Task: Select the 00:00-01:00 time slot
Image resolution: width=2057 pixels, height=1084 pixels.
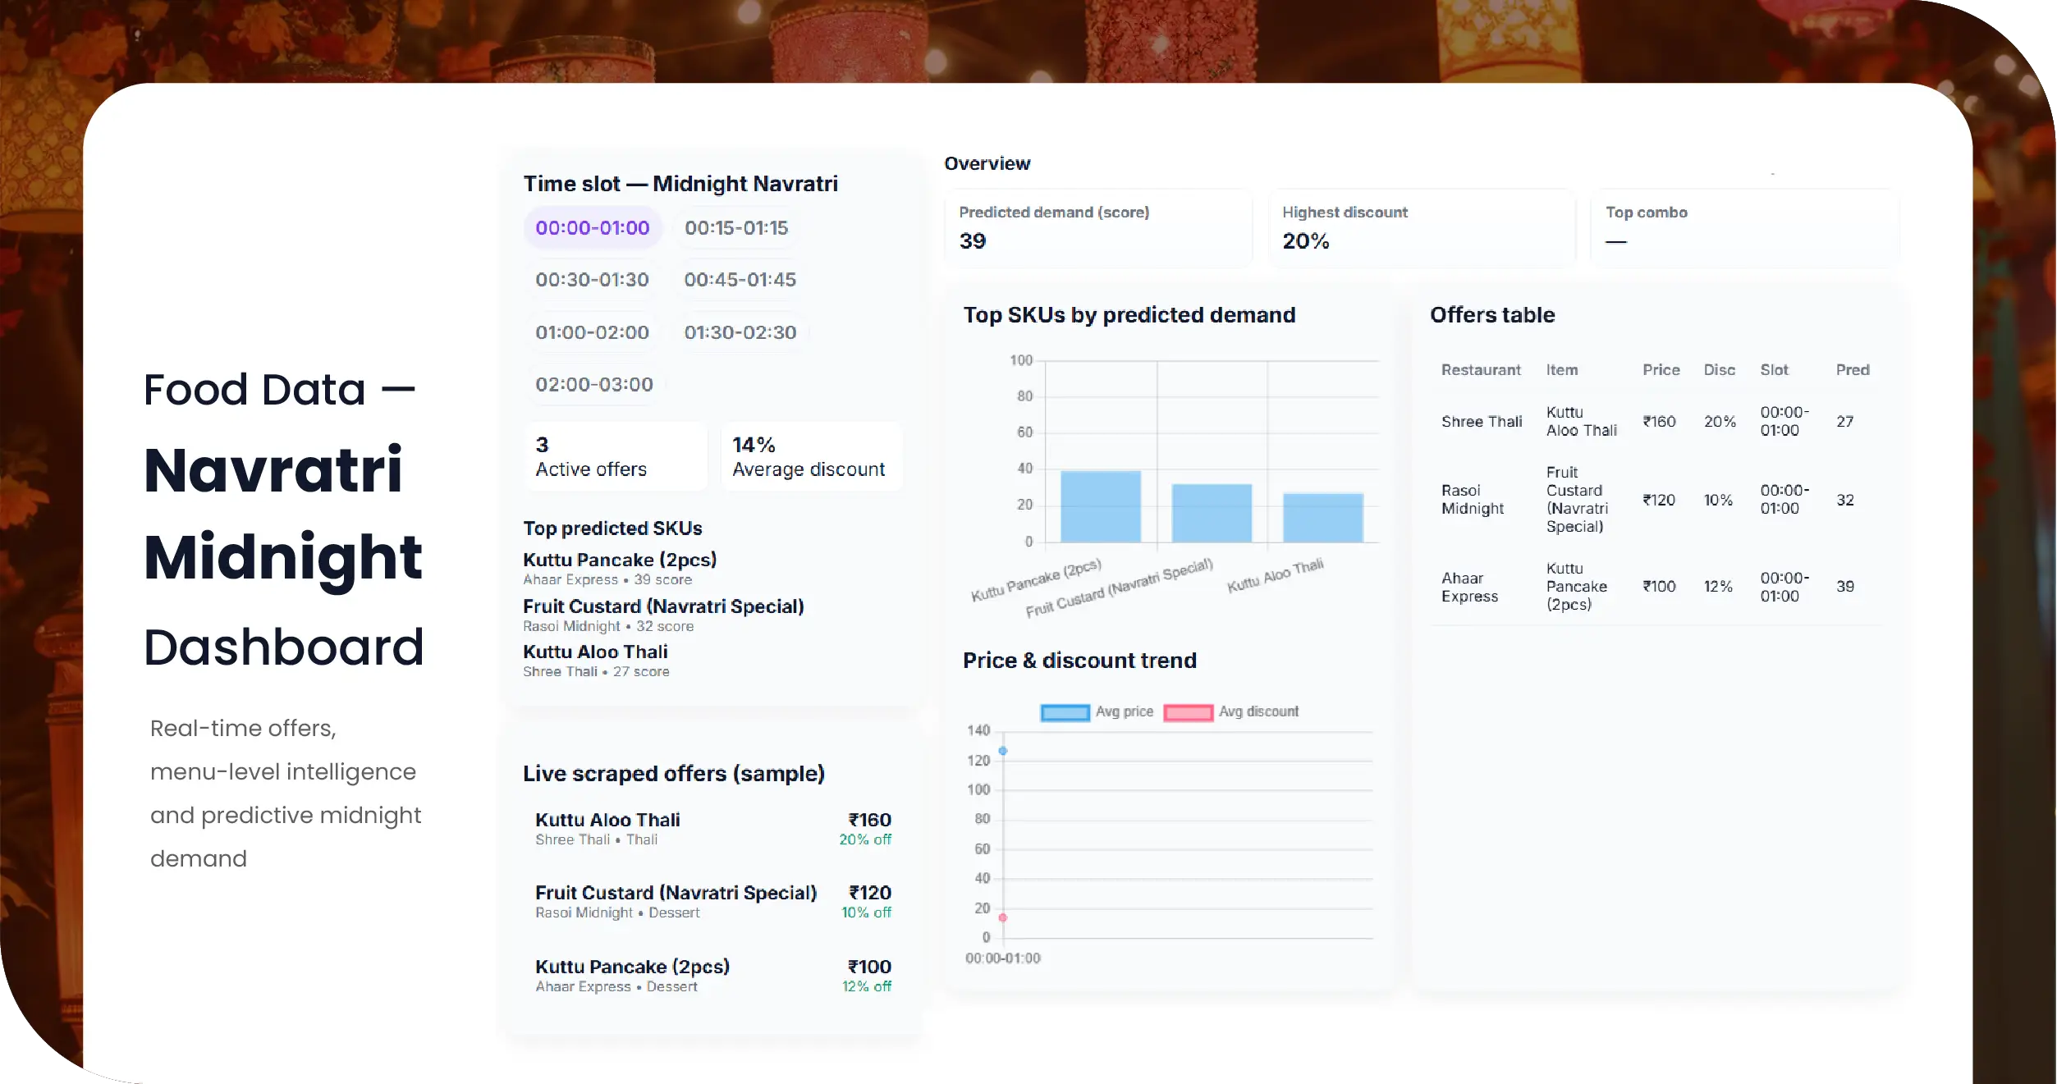Action: (x=592, y=228)
